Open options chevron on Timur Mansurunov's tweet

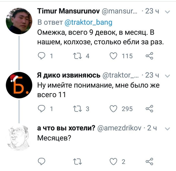pos(167,12)
